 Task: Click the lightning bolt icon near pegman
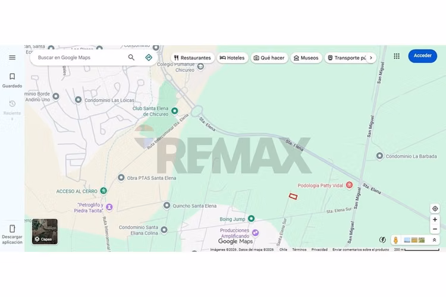tap(382, 240)
